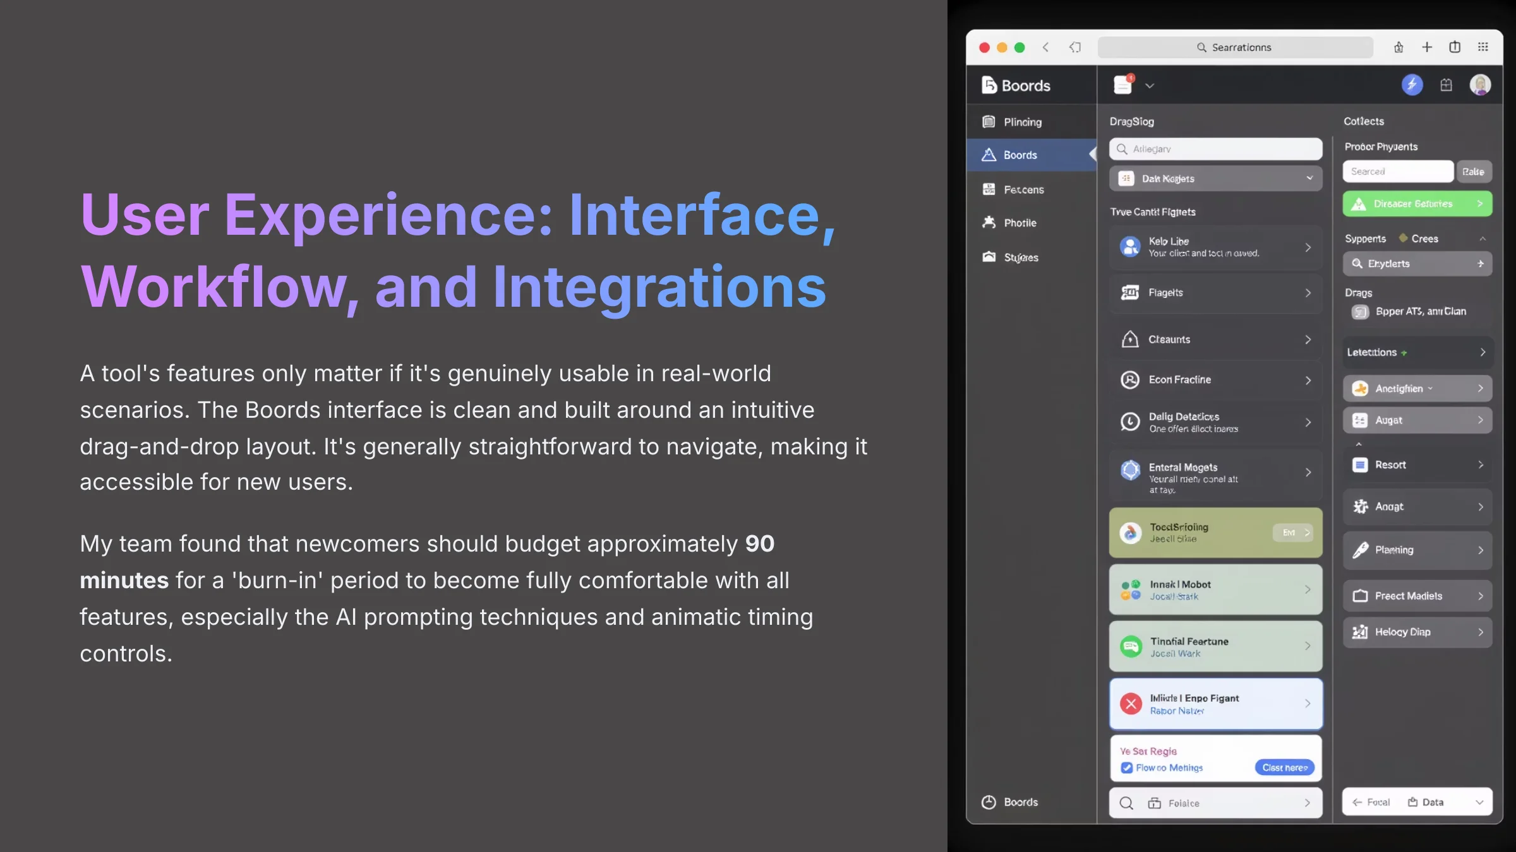Select the Crees tab
Screen dimensions: 1516x852
pos(1419,239)
